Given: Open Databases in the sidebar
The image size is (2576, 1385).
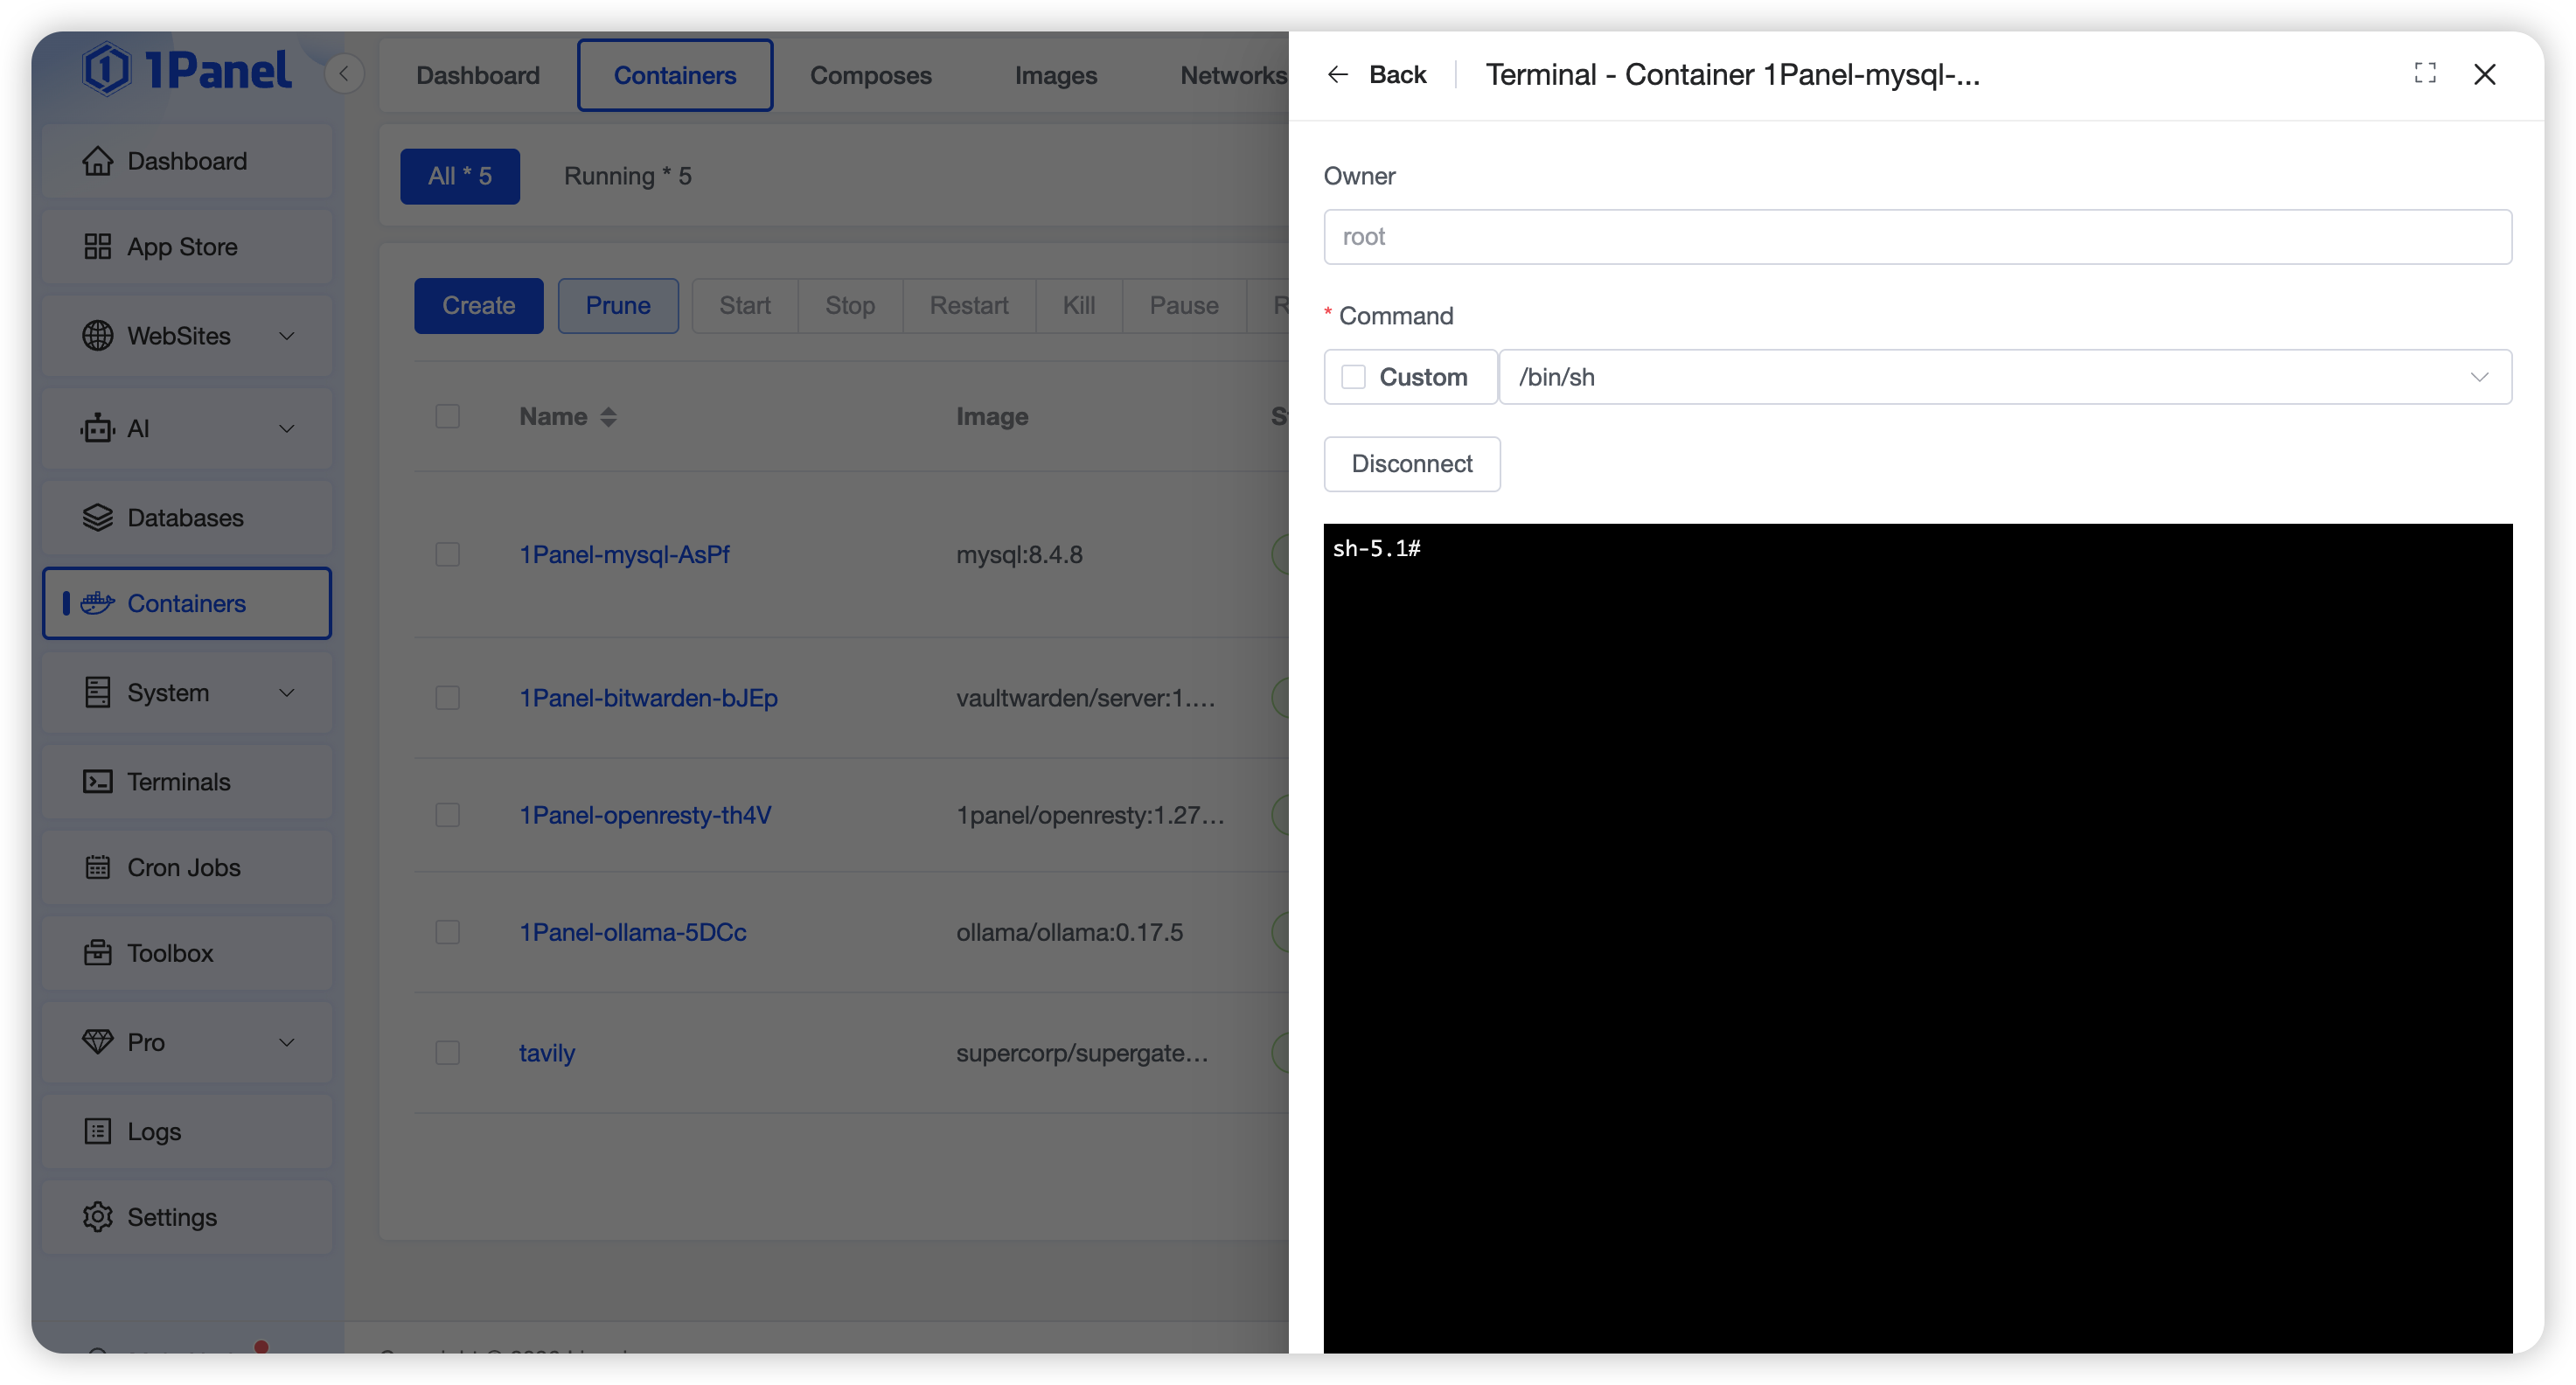Looking at the screenshot, I should [x=186, y=518].
